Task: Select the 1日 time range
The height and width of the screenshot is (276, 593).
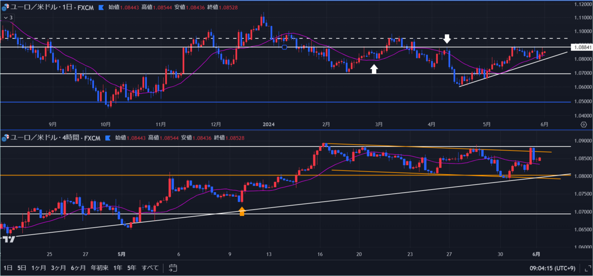Action: tap(8, 268)
